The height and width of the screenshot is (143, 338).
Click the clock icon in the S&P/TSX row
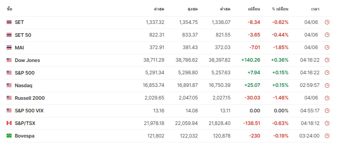(x=327, y=123)
